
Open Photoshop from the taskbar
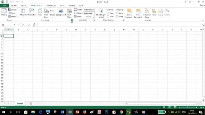click(x=107, y=112)
